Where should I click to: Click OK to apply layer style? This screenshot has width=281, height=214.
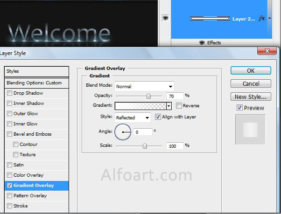click(251, 71)
